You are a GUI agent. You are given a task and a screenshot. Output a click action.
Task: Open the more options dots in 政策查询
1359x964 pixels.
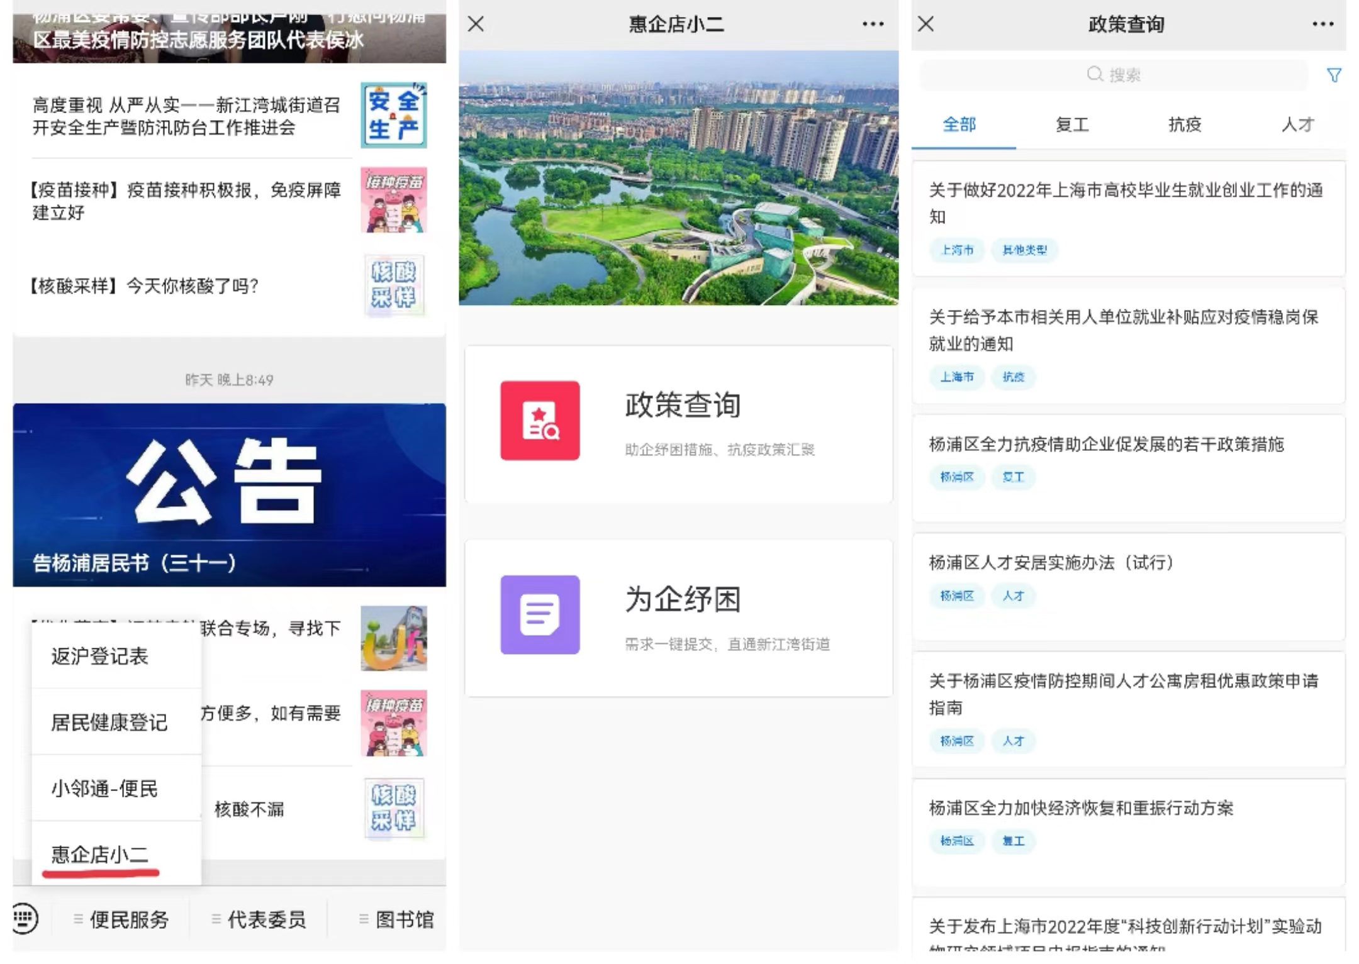click(x=1323, y=24)
